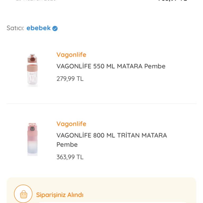Tap the blue verified seller badge
This screenshot has height=203, width=203.
pos(55,28)
